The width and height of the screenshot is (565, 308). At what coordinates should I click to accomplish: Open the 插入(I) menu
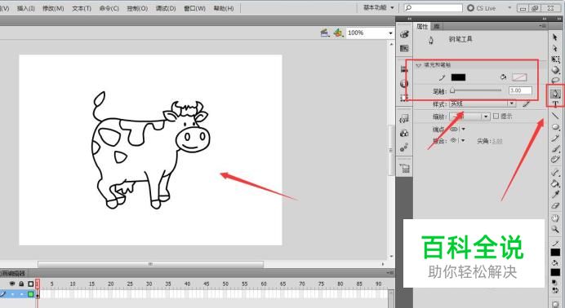(26, 8)
